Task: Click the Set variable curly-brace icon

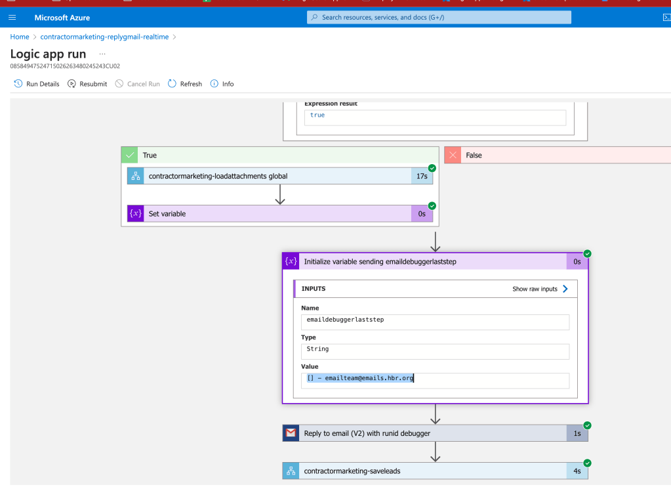Action: point(136,214)
